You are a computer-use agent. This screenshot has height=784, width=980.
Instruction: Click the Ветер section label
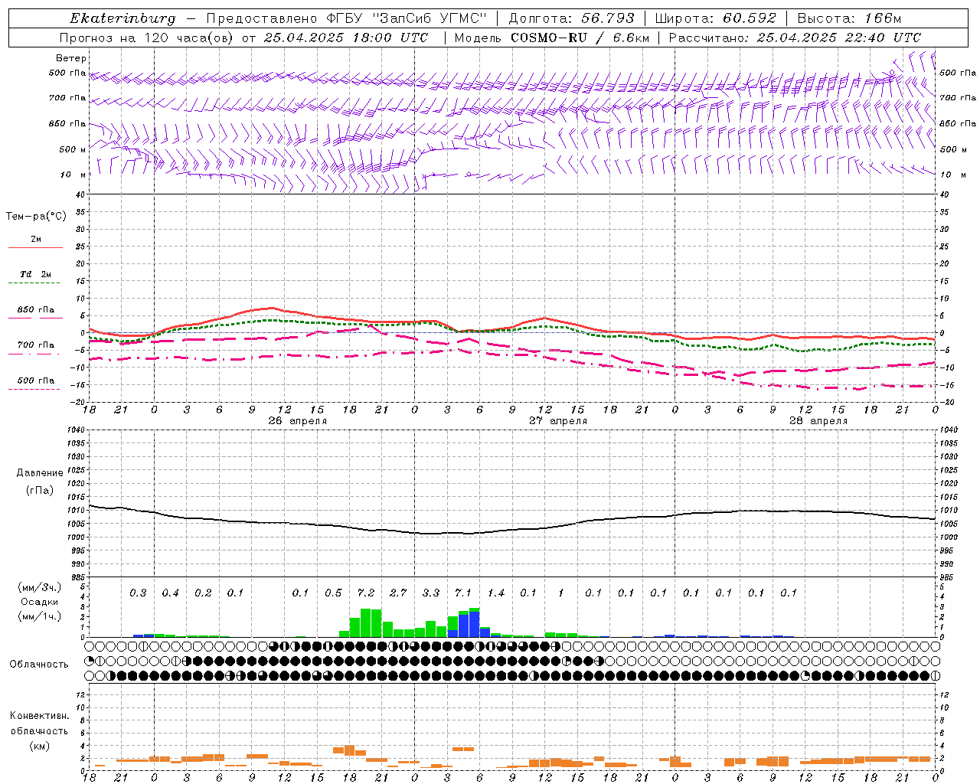pos(71,58)
